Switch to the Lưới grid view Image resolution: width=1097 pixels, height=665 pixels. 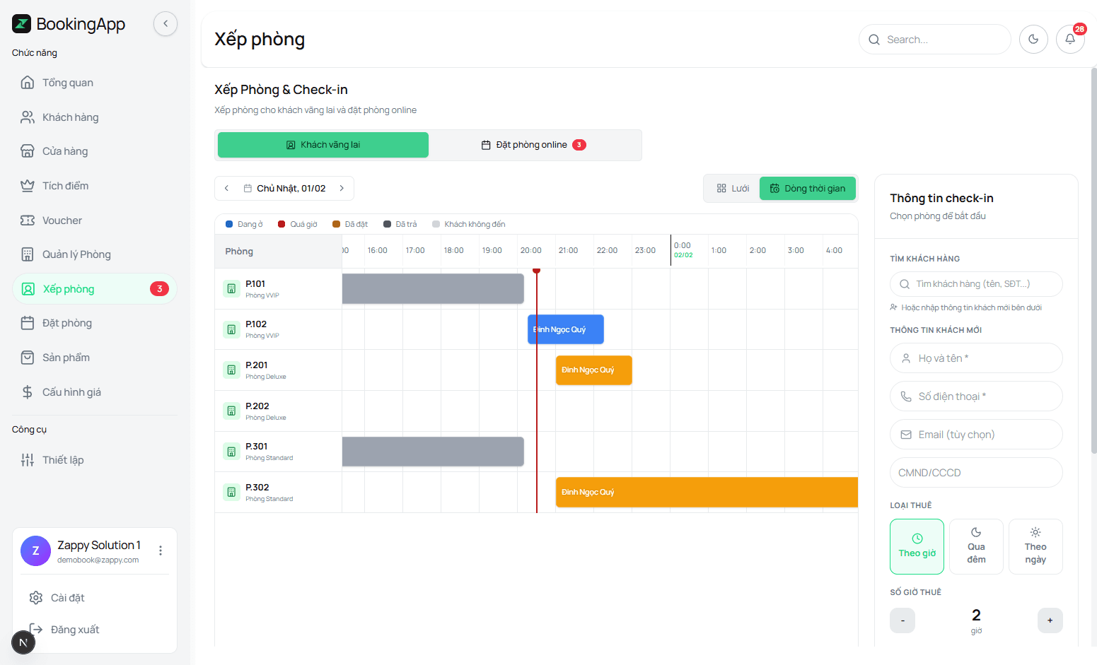pos(733,189)
